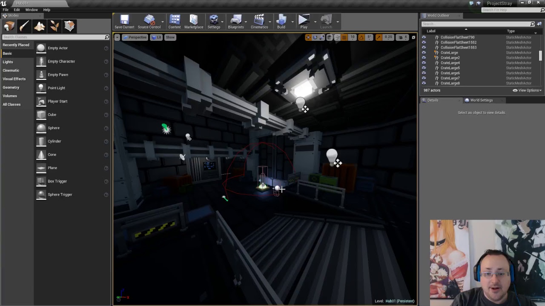Open the grid snap value 10 dropdown

[x=353, y=37]
